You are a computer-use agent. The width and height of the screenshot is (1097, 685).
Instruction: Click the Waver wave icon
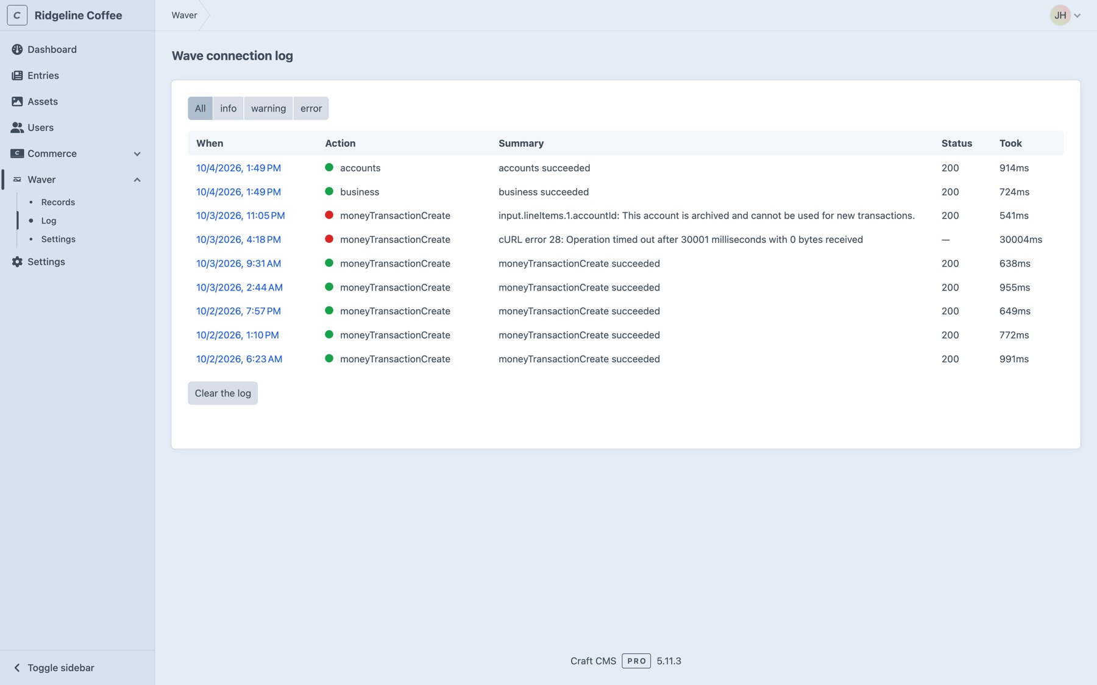(17, 180)
